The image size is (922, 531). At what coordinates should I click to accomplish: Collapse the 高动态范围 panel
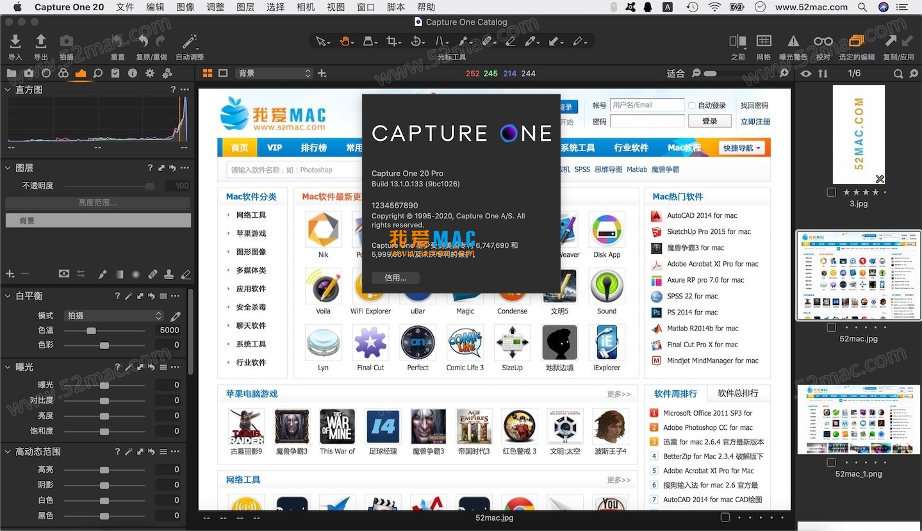point(8,452)
